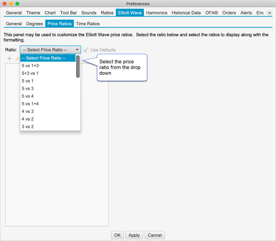Viewport: 276px width, 241px height.
Task: Click the Apply button
Action: [x=134, y=235]
